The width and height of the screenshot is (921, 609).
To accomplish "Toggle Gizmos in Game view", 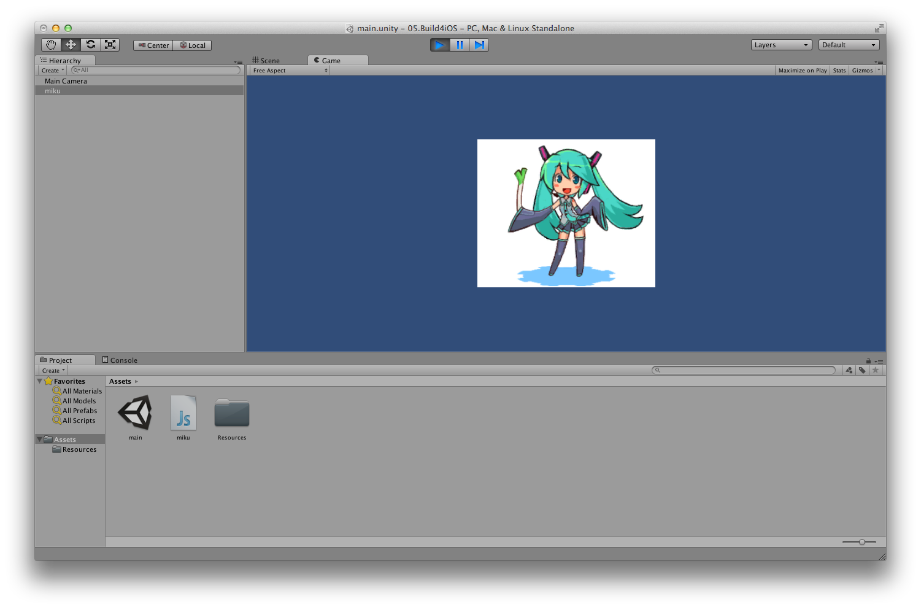I will click(x=862, y=71).
